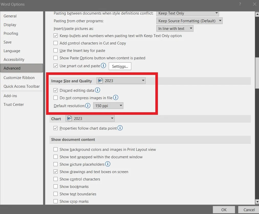Enable Show background colors and images checkbox

(x=56, y=149)
